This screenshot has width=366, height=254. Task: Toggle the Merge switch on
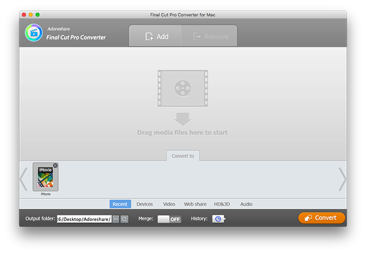click(169, 219)
